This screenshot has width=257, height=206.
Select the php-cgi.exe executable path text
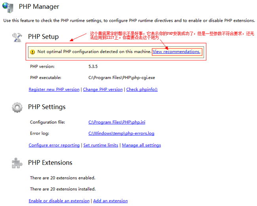[122, 77]
